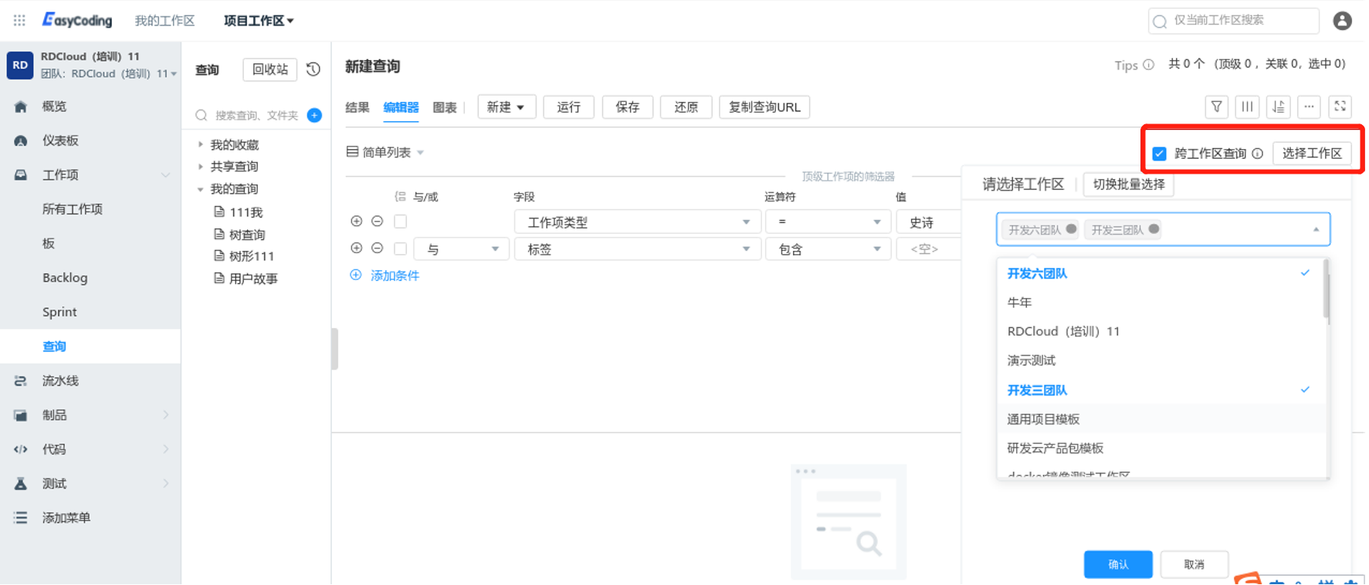This screenshot has height=585, width=1369.
Task: Switch to the 结果 tab
Action: click(357, 107)
